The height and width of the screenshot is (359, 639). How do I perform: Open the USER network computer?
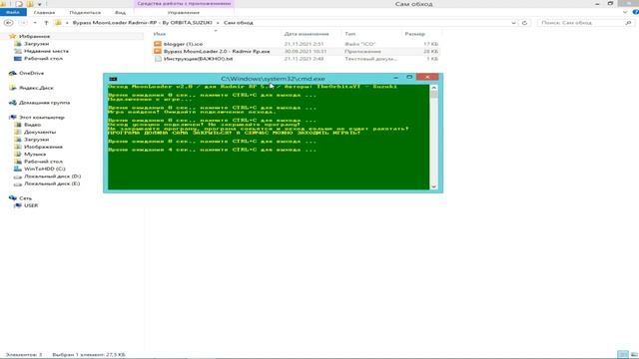31,205
